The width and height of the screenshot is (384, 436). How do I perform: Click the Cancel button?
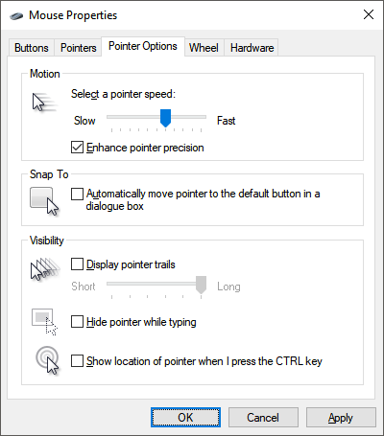(263, 417)
